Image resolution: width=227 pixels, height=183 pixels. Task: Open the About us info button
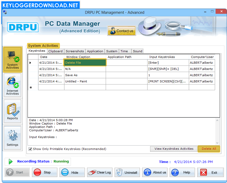click(155, 172)
